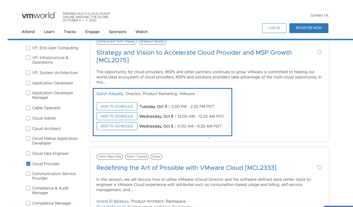
Task: Uncheck the Cloud Provider checkbox
Action: click(x=28, y=164)
